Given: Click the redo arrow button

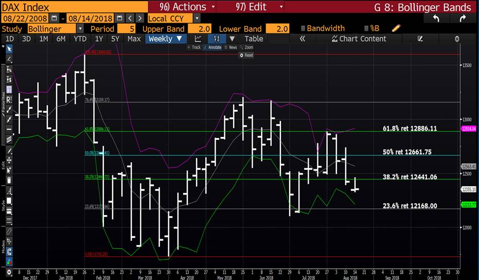Looking at the screenshot, I should [463, 19].
